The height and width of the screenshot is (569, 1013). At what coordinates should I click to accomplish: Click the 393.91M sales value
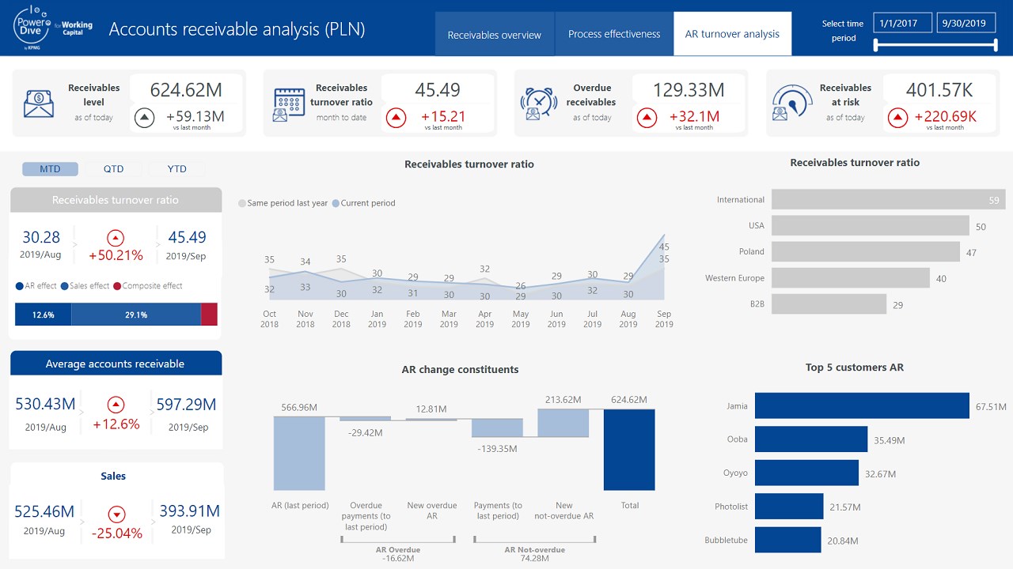tap(190, 511)
